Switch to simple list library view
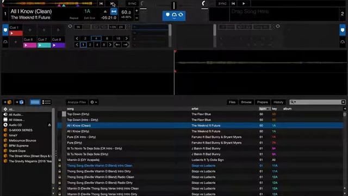 pos(35,102)
